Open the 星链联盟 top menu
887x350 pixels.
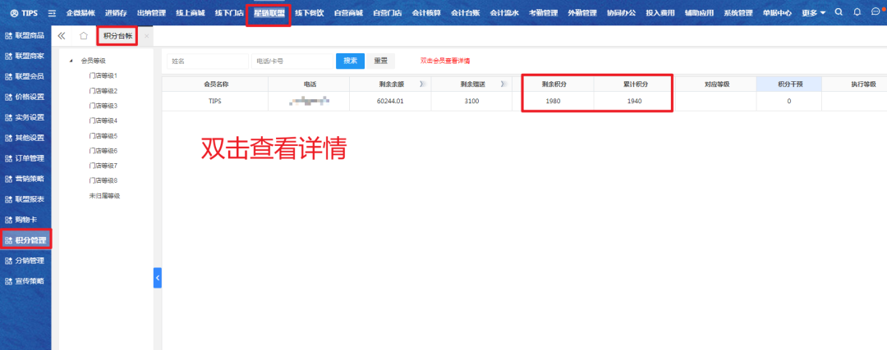point(269,13)
